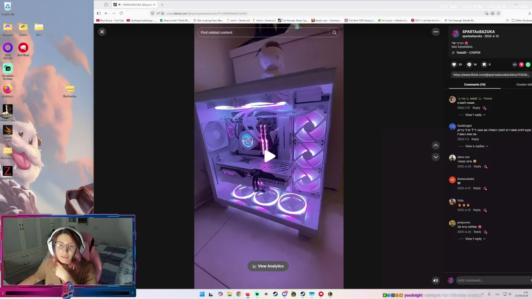The height and width of the screenshot is (299, 532).
Task: Click See translation under the caption
Action: [x=462, y=47]
